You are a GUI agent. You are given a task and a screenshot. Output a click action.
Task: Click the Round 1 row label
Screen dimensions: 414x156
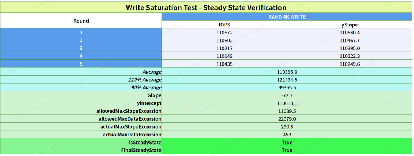[81, 33]
